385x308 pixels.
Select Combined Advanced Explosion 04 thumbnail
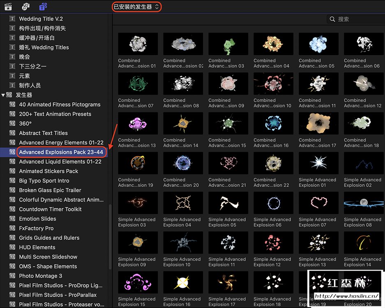point(274,44)
